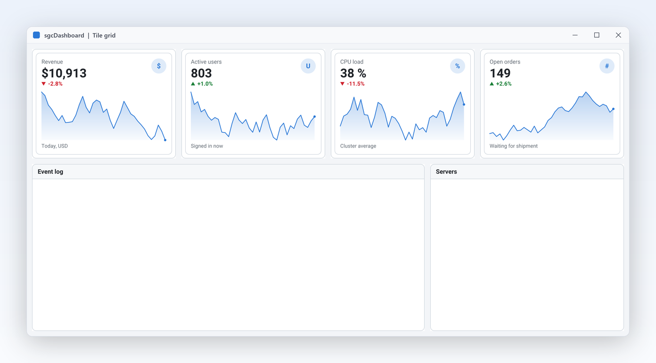Click the window title 'sgcDashboard | Tile grid'
Screen dimensions: 656x363
pyautogui.click(x=80, y=35)
